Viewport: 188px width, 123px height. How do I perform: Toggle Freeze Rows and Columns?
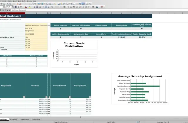[83, 4]
